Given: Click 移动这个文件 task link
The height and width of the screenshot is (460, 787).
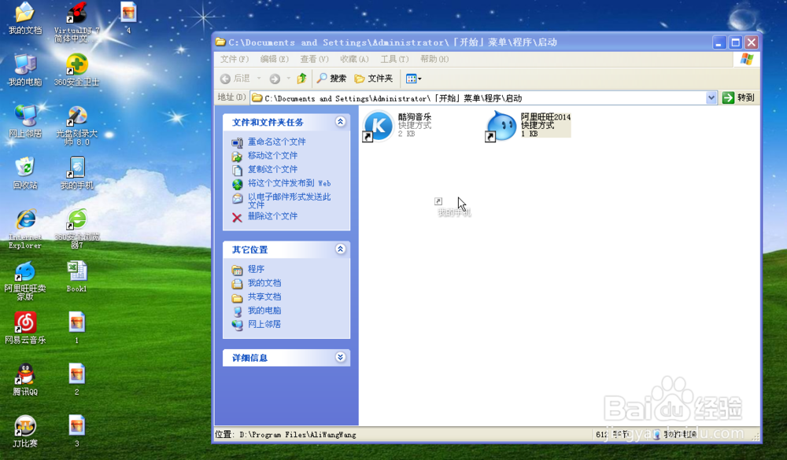Looking at the screenshot, I should [x=272, y=156].
